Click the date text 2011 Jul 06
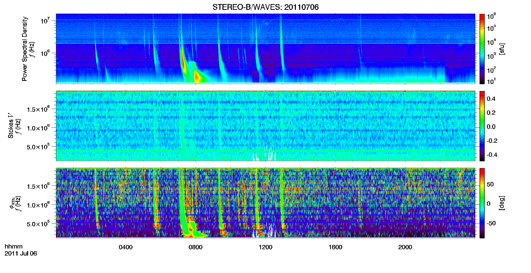The height and width of the screenshot is (273, 531). click(21, 254)
